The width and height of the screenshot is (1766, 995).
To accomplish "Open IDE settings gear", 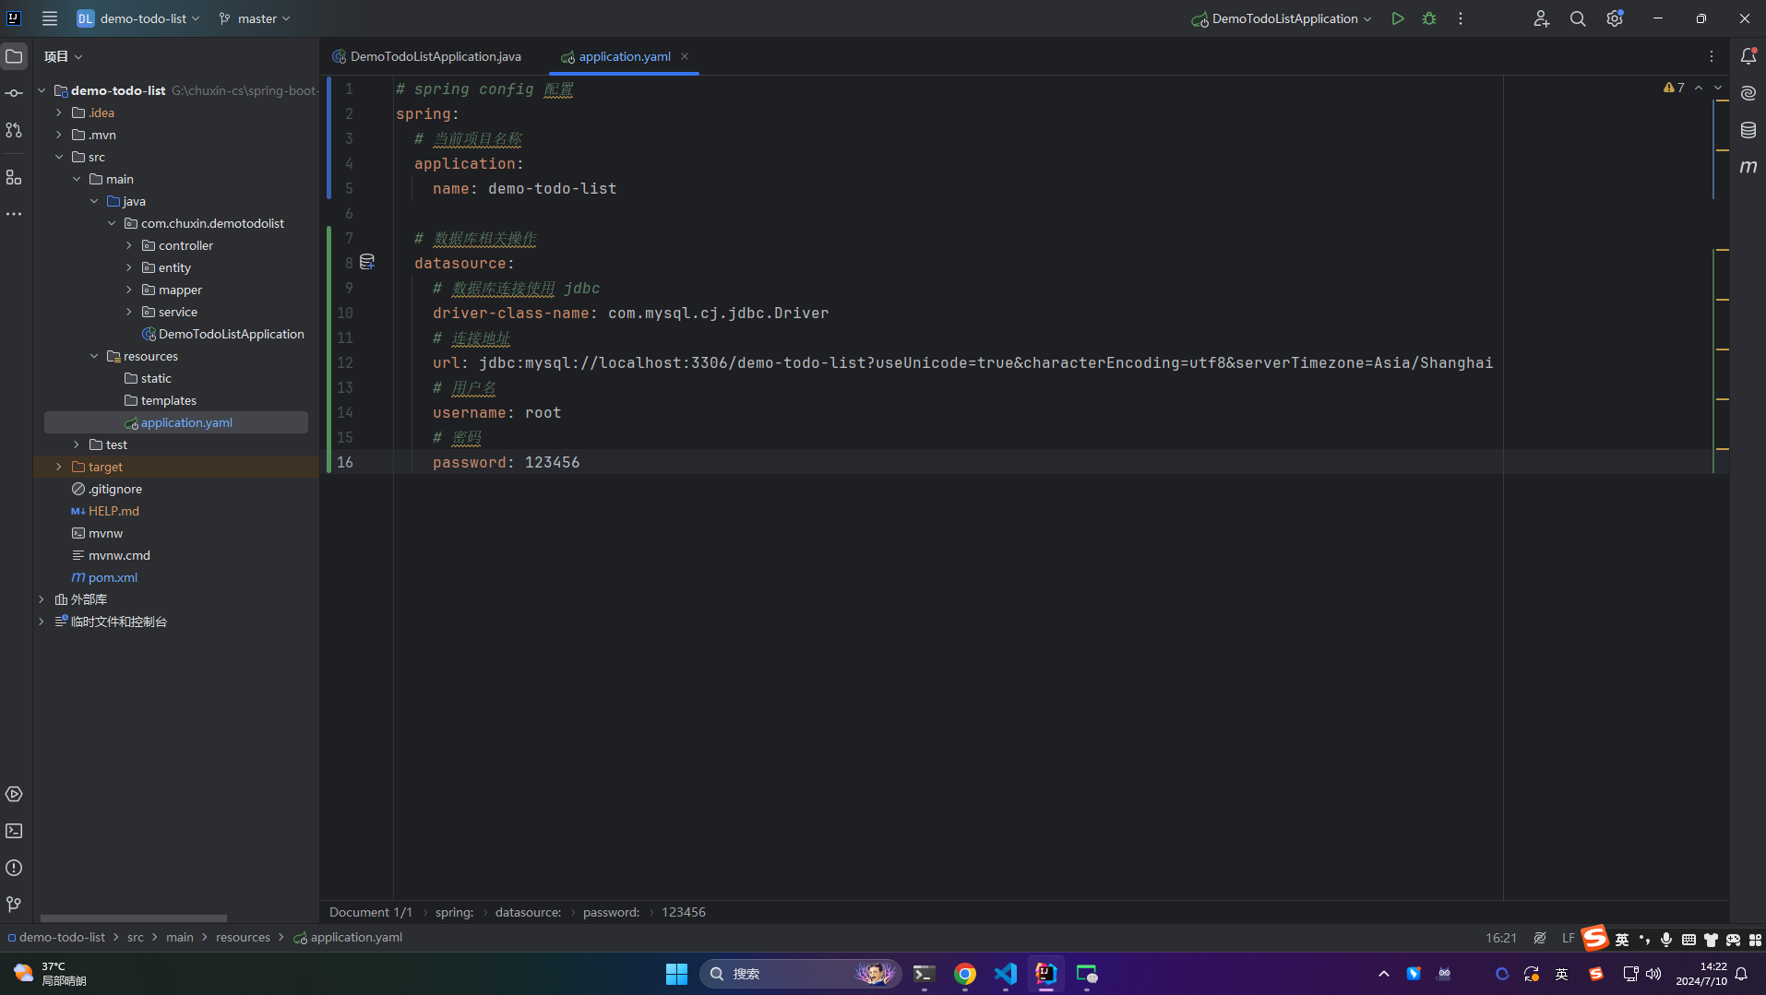I will coord(1615,18).
